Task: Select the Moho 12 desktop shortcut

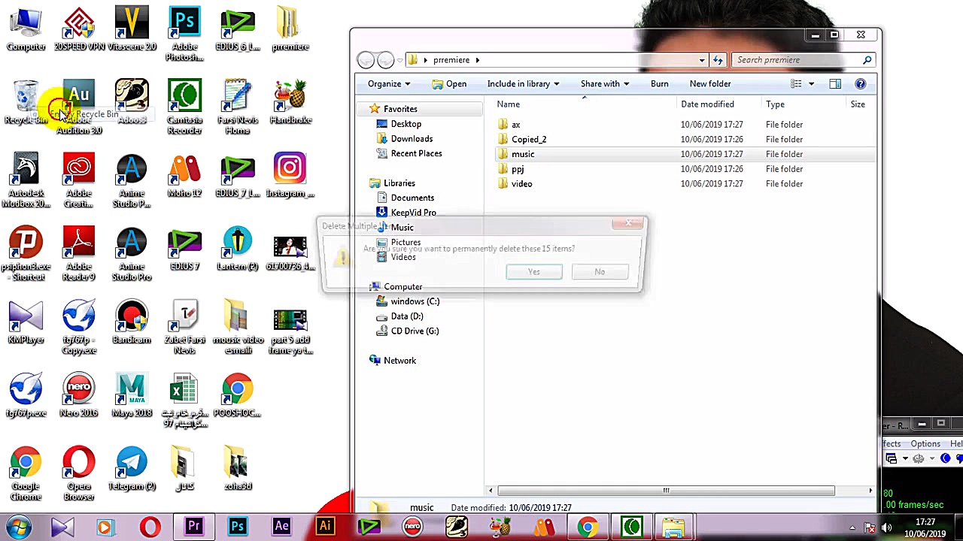Action: (184, 176)
